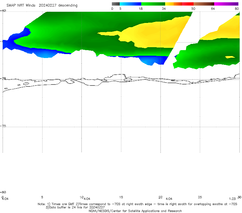Click the NOAA/NESDIS credit line
The image size is (242, 213).
tap(135, 211)
